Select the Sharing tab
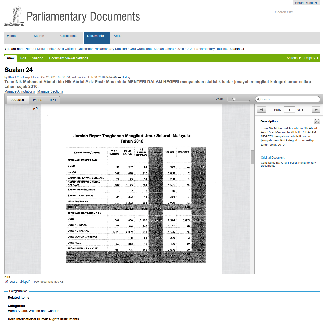Image resolution: width=324 pixels, height=333 pixels. 37,58
